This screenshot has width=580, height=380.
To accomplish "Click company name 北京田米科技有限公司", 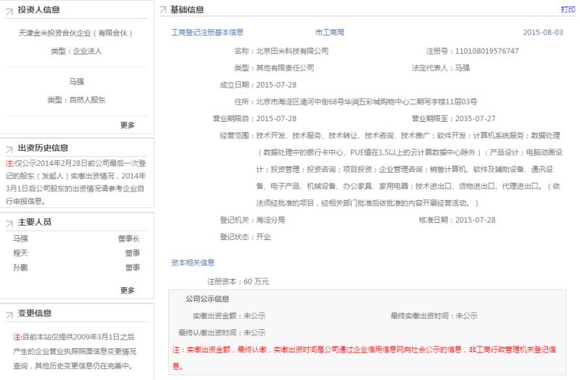I will pos(292,51).
